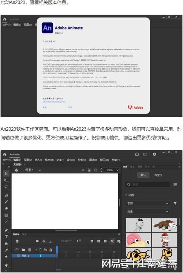183x273 pixels.
Task: Click the frame rate 30.00 value
Action: (65, 241)
